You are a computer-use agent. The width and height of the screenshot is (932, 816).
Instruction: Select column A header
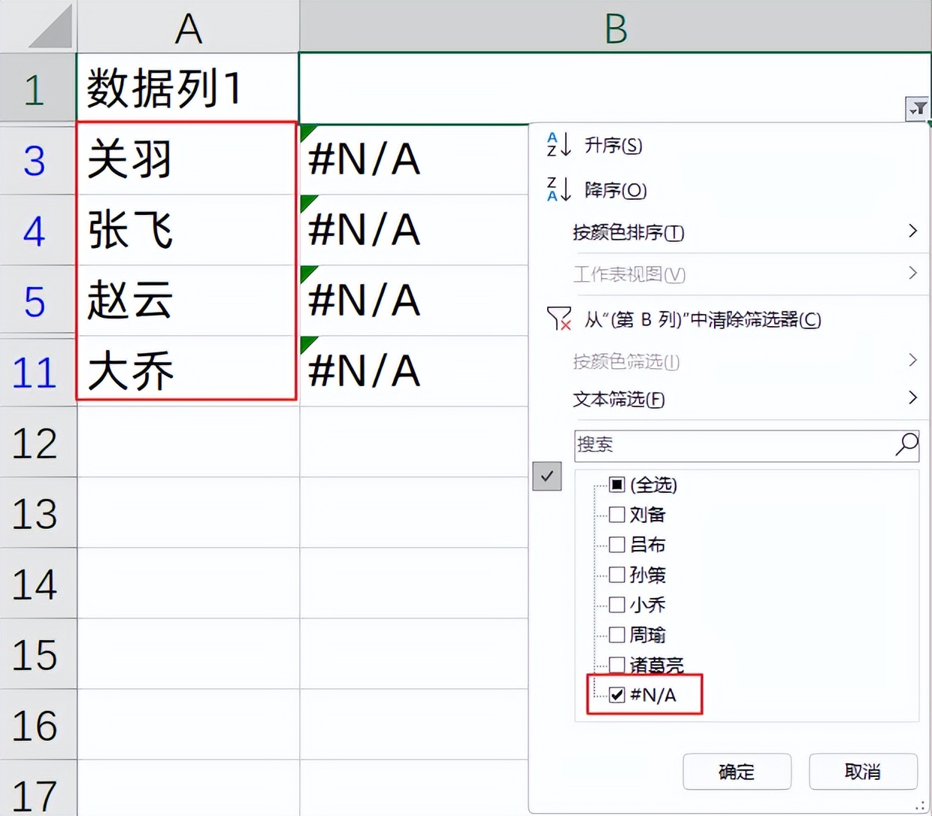188,27
